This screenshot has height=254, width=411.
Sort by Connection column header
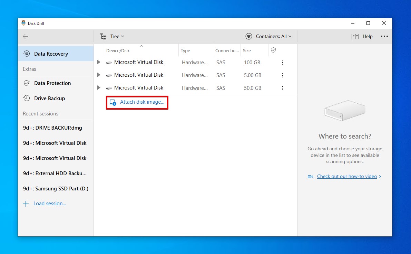pos(227,51)
